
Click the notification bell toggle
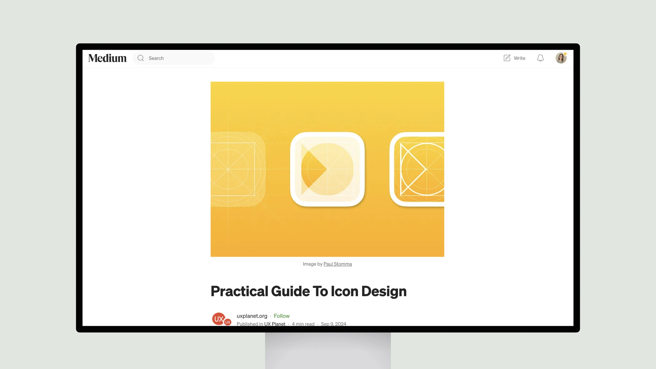[541, 58]
